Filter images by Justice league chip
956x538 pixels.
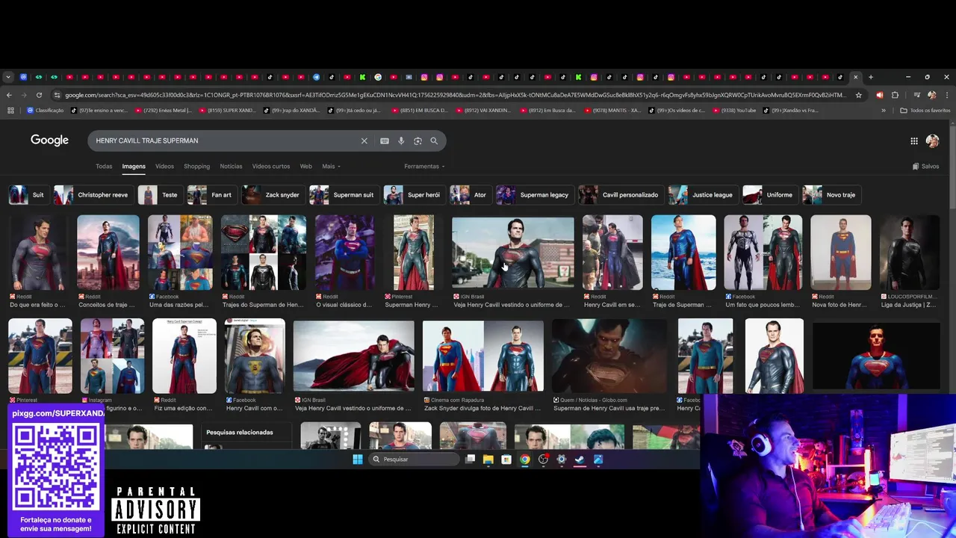point(702,195)
